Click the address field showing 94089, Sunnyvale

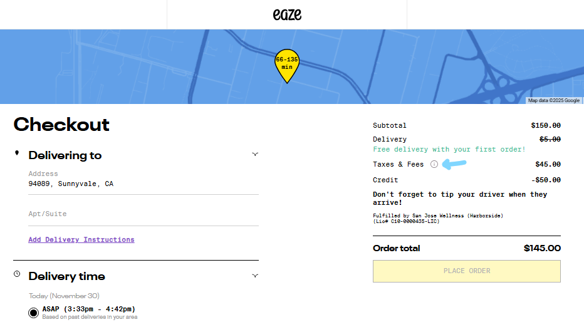coord(143,184)
